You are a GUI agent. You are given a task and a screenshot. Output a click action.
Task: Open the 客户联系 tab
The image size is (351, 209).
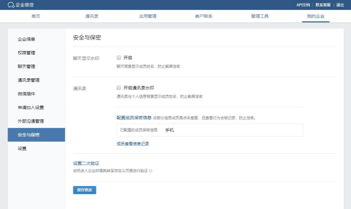pos(204,16)
